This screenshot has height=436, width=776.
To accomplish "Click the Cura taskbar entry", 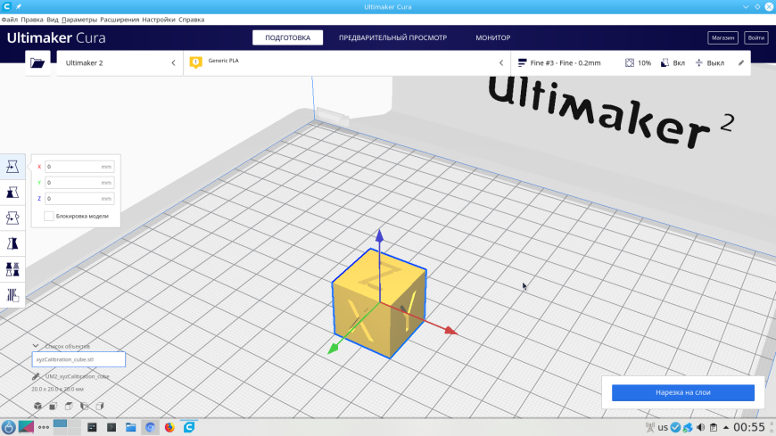I will tap(189, 427).
